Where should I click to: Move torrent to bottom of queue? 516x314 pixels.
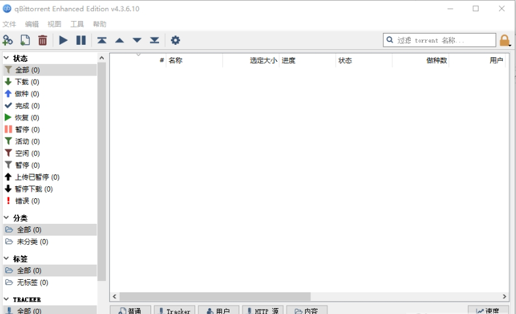click(x=154, y=40)
